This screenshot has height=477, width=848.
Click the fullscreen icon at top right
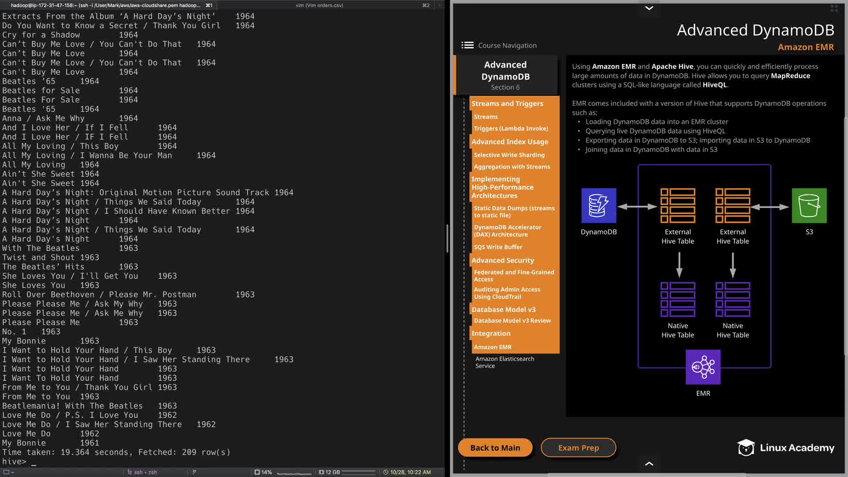(834, 8)
